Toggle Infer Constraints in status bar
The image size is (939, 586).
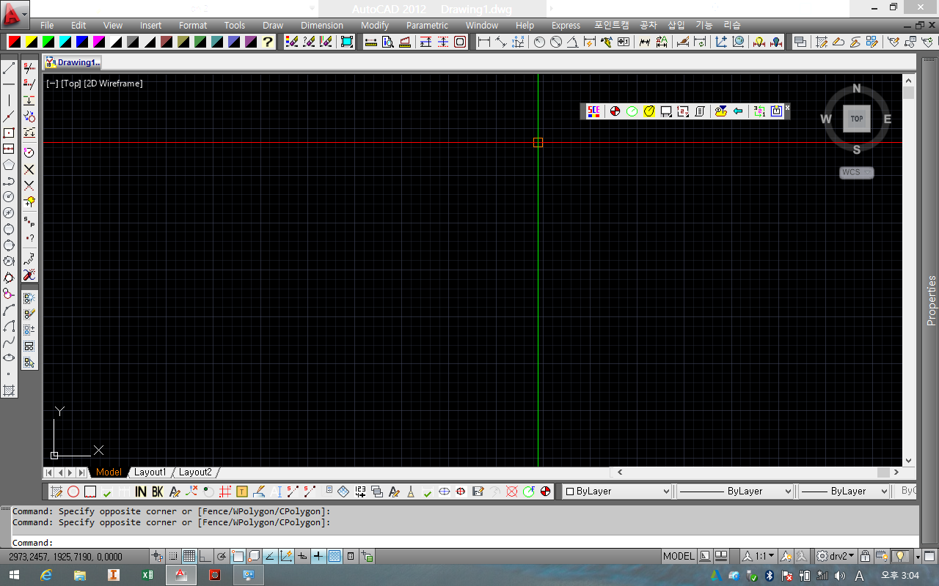click(157, 557)
